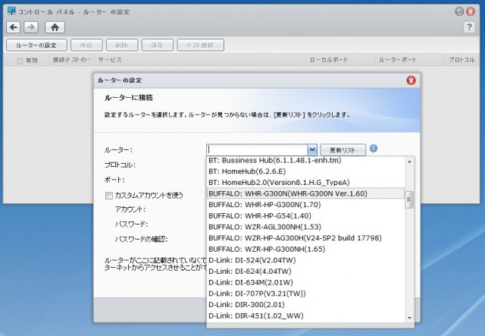Sort by the サービス column header
The image size is (485, 336).
(200, 60)
